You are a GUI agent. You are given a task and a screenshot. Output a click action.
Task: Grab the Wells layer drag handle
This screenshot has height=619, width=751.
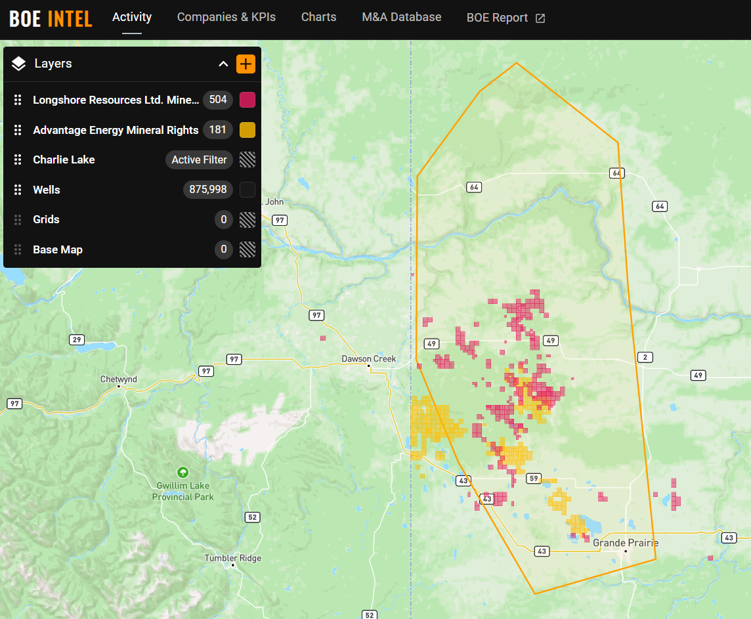[18, 190]
